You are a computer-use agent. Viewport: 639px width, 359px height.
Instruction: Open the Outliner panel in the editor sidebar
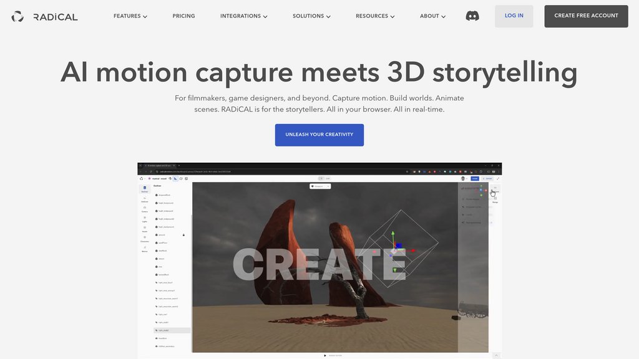click(144, 187)
